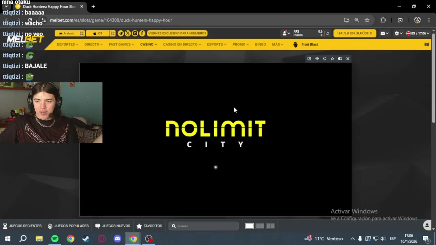The height and width of the screenshot is (245, 436).
Task: Switch to JUEGOS NUEVOS tab
Action: tap(113, 226)
